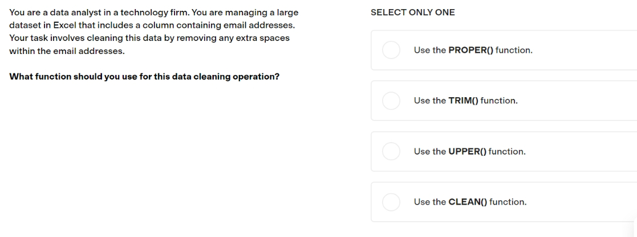Image resolution: width=637 pixels, height=237 pixels.
Task: Click the SELECT ONLY ONE heading
Action: point(413,13)
